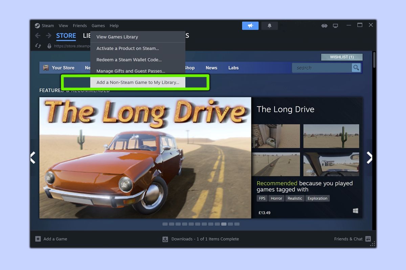This screenshot has width=406, height=270.
Task: Open the Labs section in the store navigation
Action: tap(233, 67)
